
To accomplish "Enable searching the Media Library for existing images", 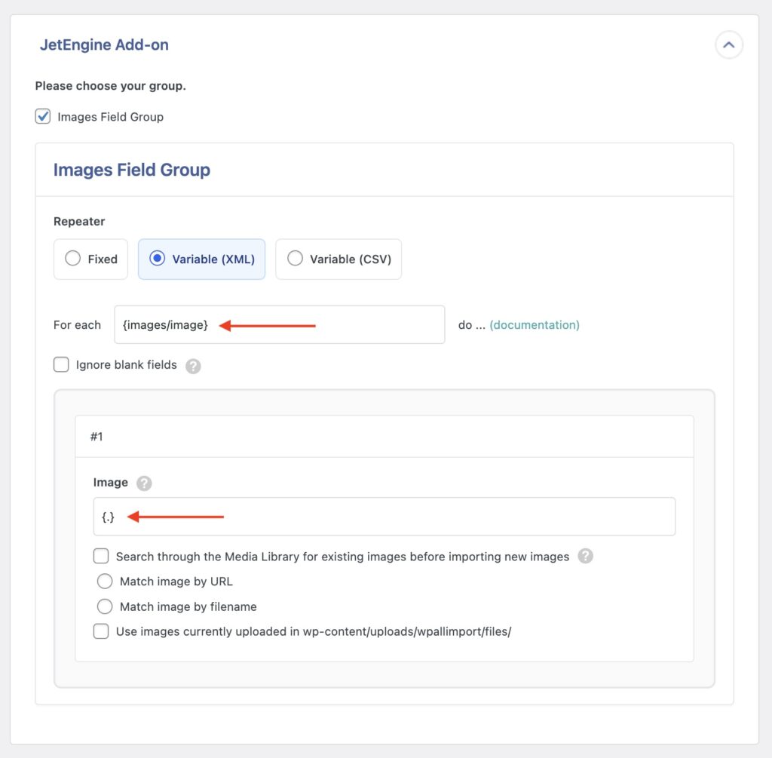I will click(101, 556).
